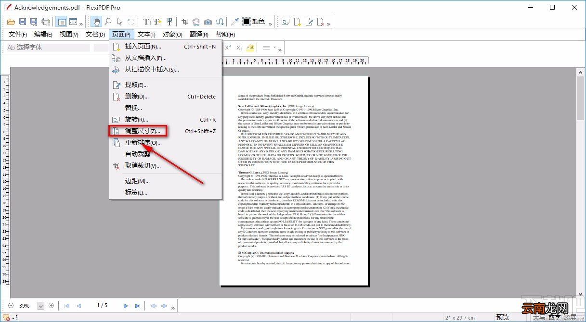The image size is (586, 322).
Task: Click the black color swatch beside 颜色
Action: coord(247,22)
